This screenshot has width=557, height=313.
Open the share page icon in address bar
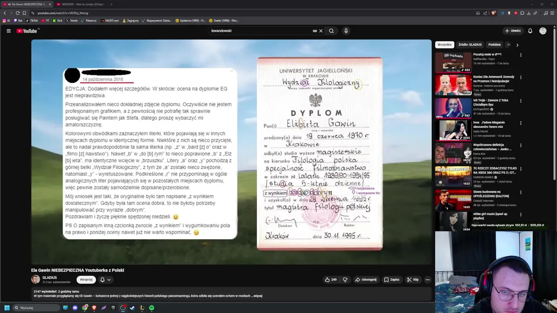click(x=485, y=13)
